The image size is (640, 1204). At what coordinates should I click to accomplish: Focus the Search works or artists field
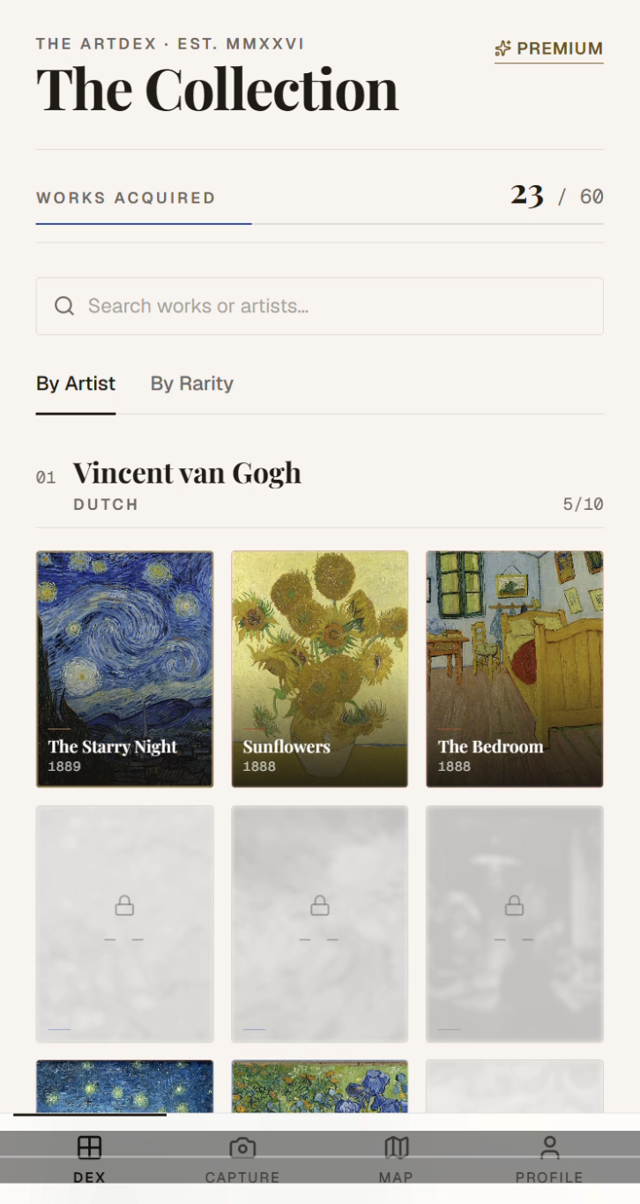tap(319, 306)
